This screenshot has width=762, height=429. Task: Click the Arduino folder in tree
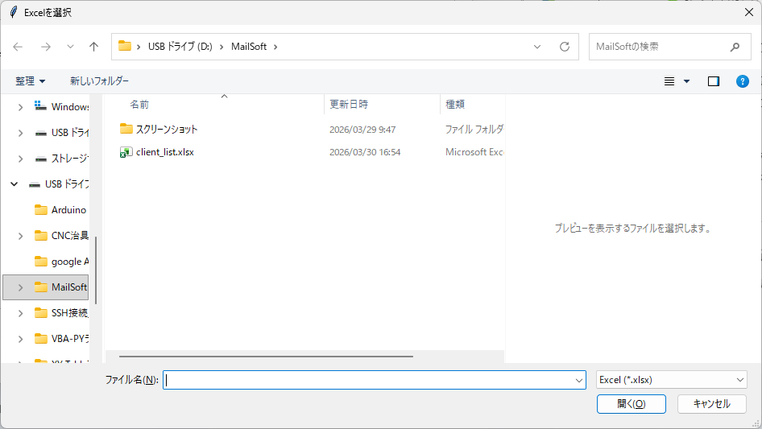pos(68,210)
